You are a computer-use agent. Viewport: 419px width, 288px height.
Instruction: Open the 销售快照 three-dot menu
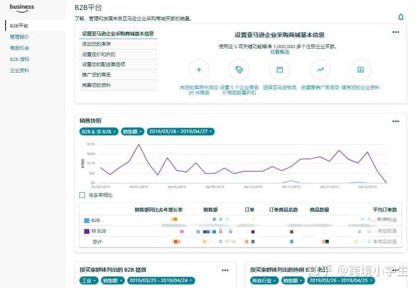396,121
